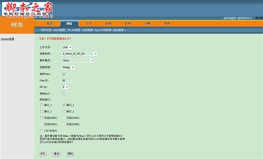Toggle the 启用Vlan checkbox
This screenshot has height=159, width=263.
[x=64, y=74]
